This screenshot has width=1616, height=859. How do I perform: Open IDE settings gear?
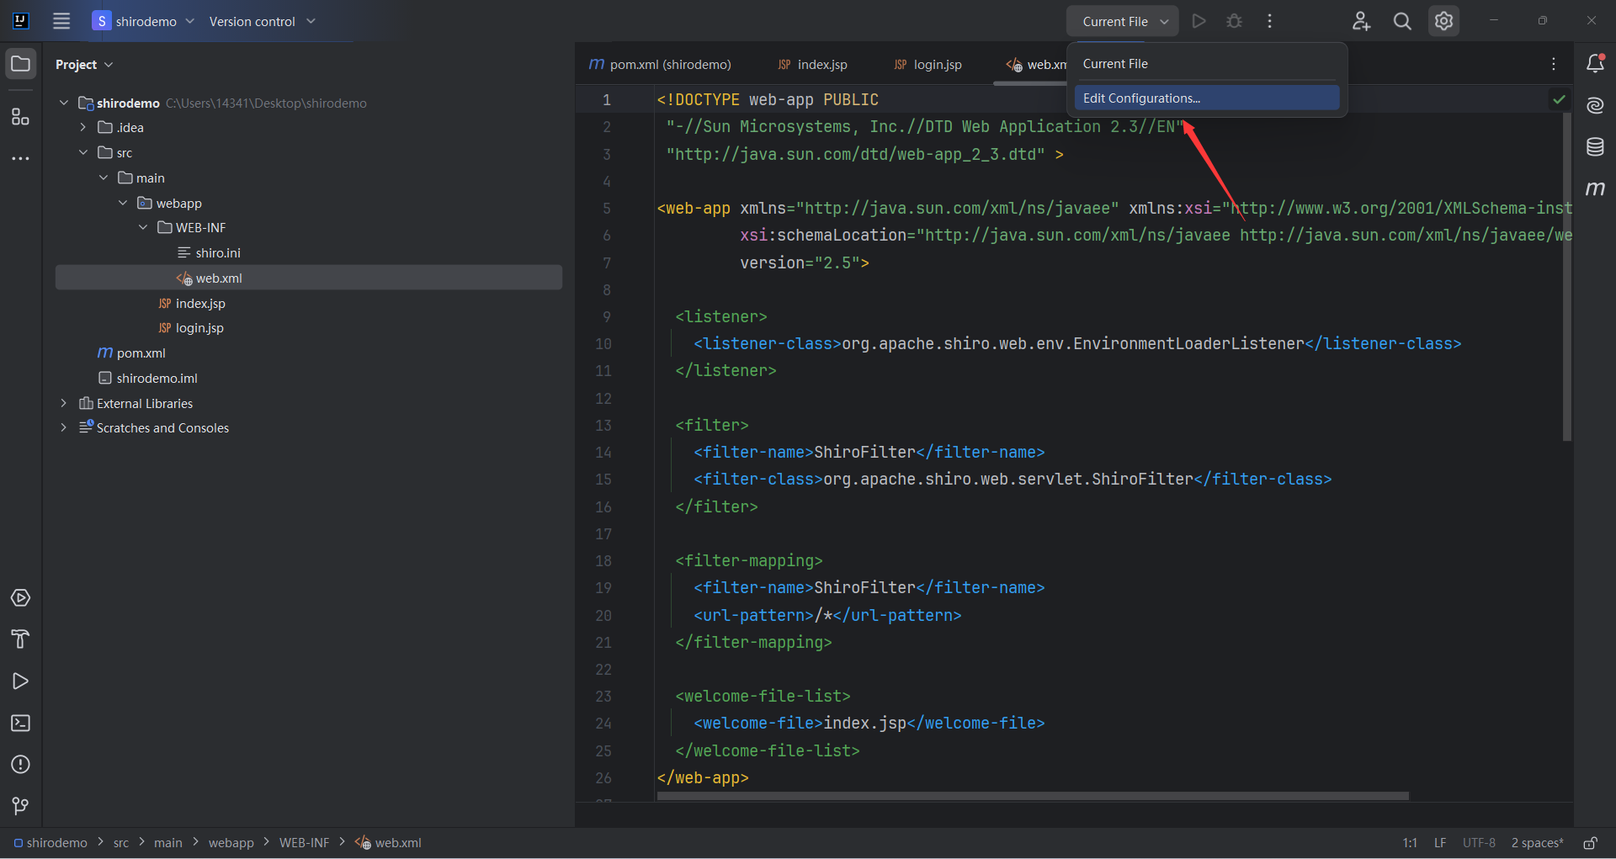coord(1444,21)
